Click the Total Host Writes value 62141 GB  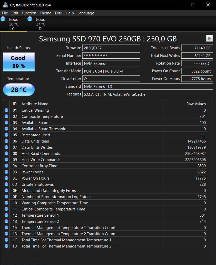click(x=197, y=55)
